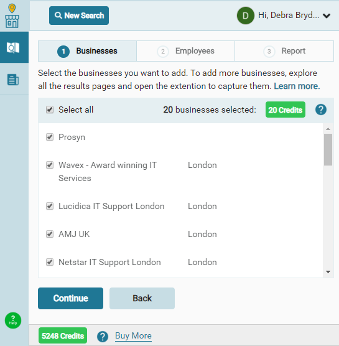
Task: Open the Learn more link
Action: tap(297, 86)
